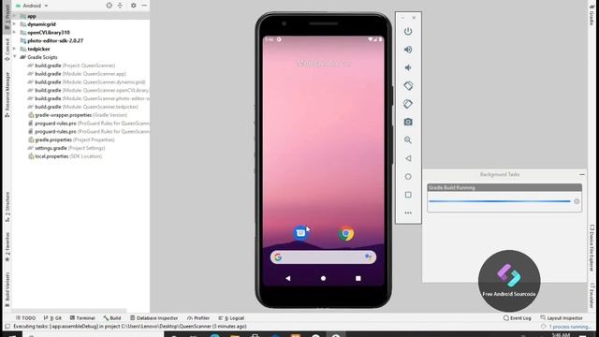The width and height of the screenshot is (599, 337).
Task: Expand the openCVLibrary310 module arrow
Action: tap(15, 33)
